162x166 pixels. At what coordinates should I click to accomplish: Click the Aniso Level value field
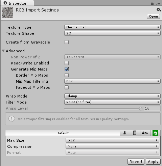tap(152, 108)
